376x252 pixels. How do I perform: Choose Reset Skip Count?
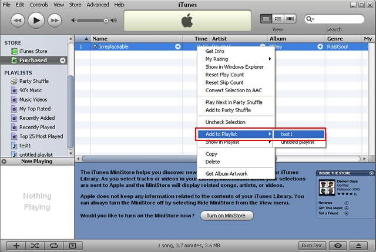tap(236, 83)
